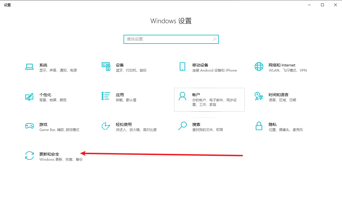Open the 设备 keyboard and speaker icon

[x=106, y=66]
